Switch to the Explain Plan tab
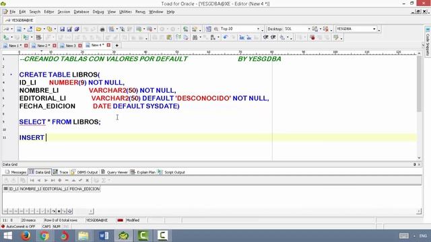 pos(143,172)
